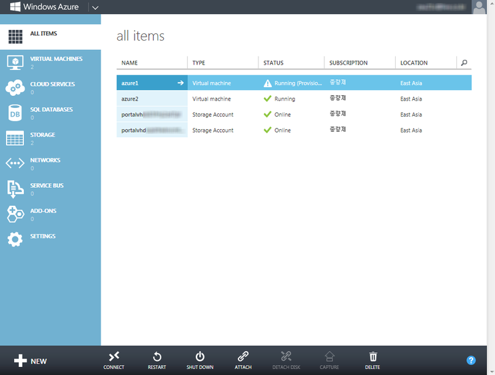Click the ALL ITEMS sidebar label
Screen dimensions: 495x375
click(x=43, y=33)
